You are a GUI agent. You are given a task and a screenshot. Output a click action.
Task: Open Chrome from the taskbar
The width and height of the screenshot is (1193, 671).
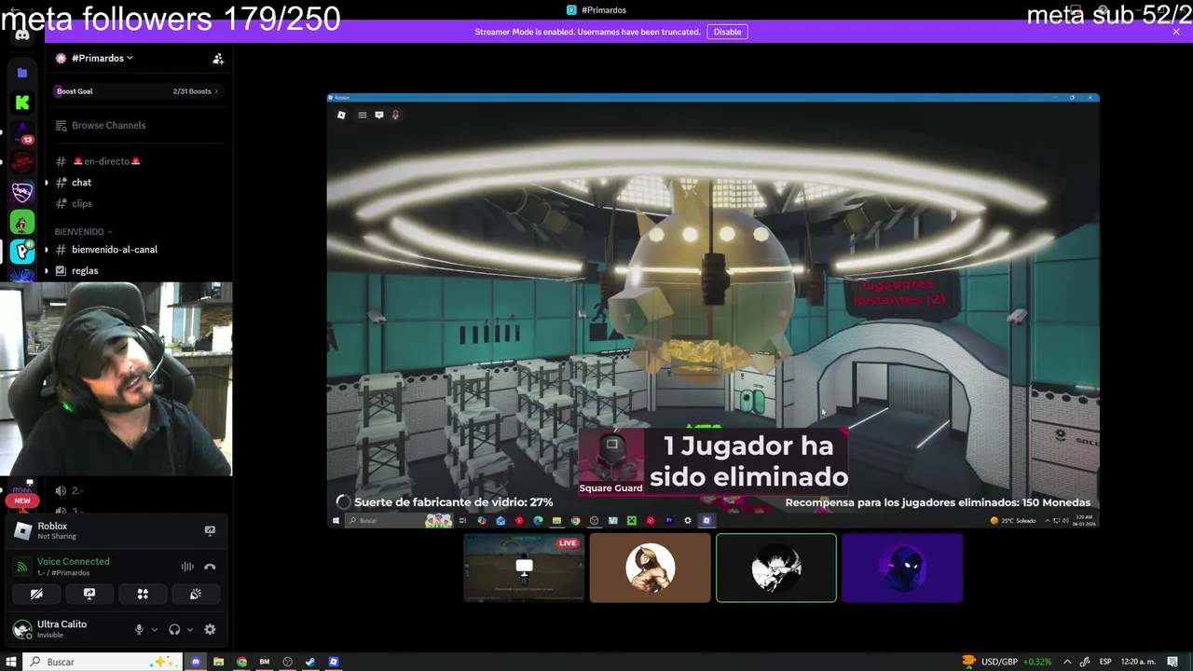(241, 662)
